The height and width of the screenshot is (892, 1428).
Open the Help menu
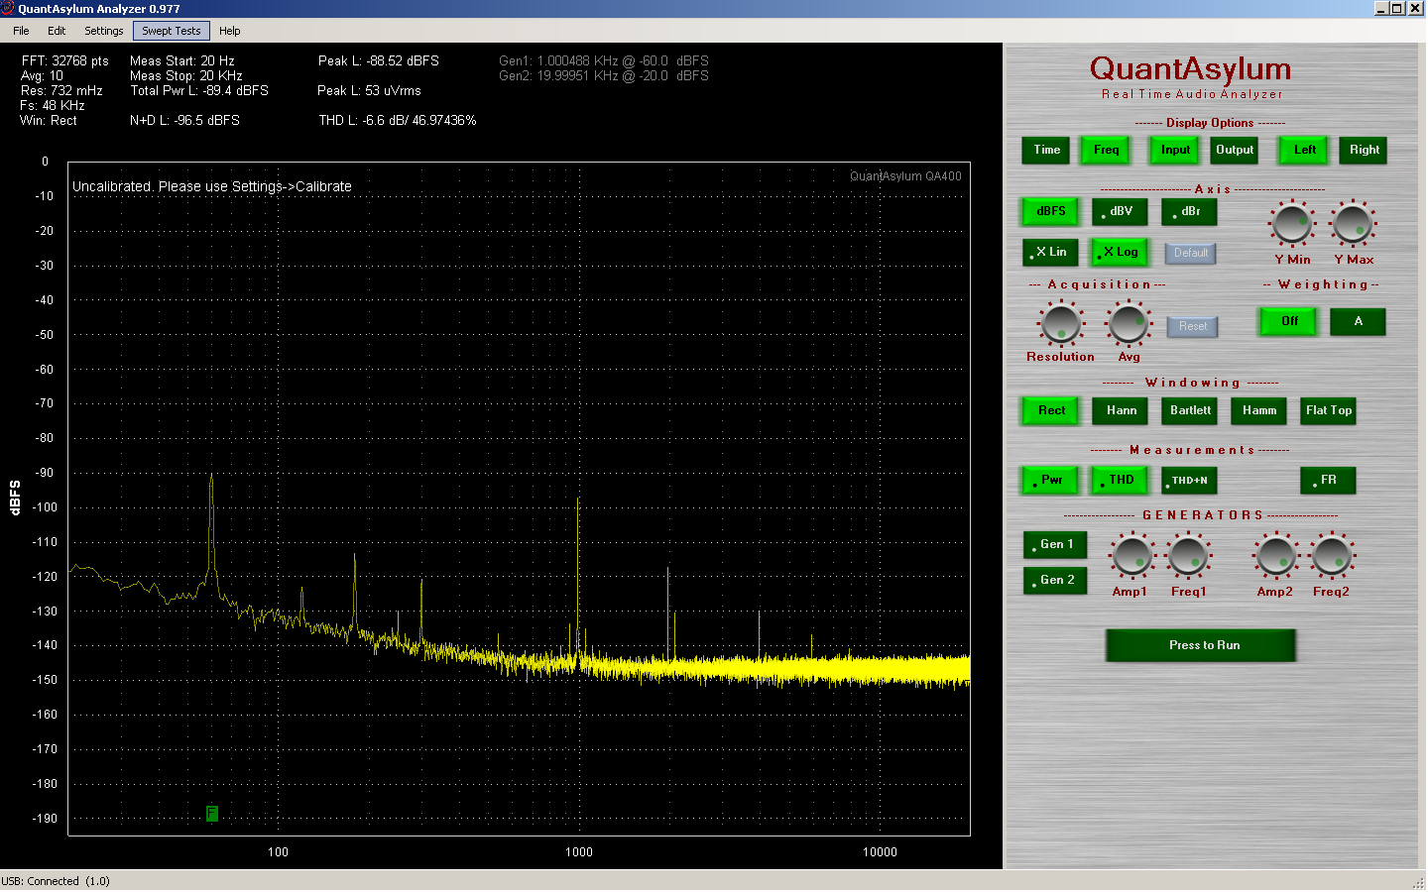coord(230,31)
